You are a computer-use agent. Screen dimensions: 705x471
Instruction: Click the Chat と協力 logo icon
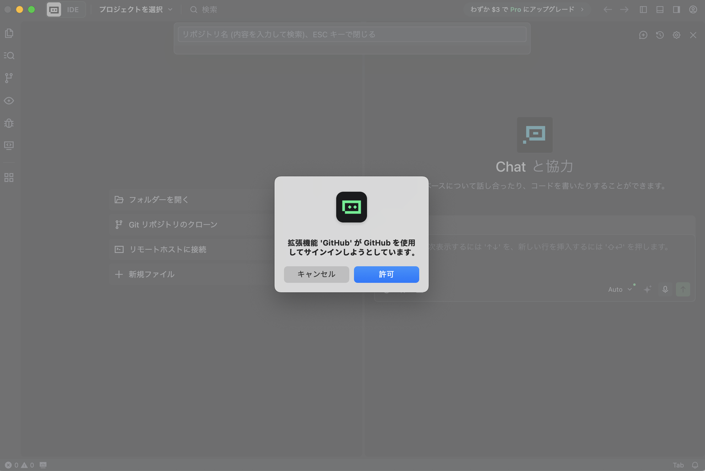tap(534, 135)
